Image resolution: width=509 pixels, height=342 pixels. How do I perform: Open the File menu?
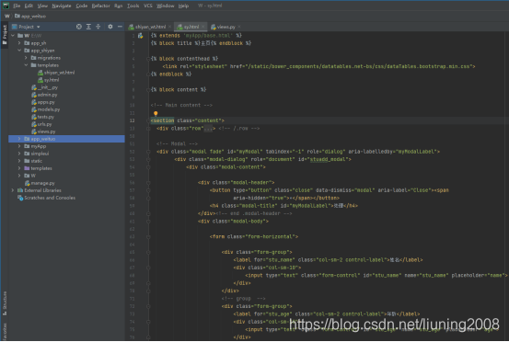click(x=17, y=6)
